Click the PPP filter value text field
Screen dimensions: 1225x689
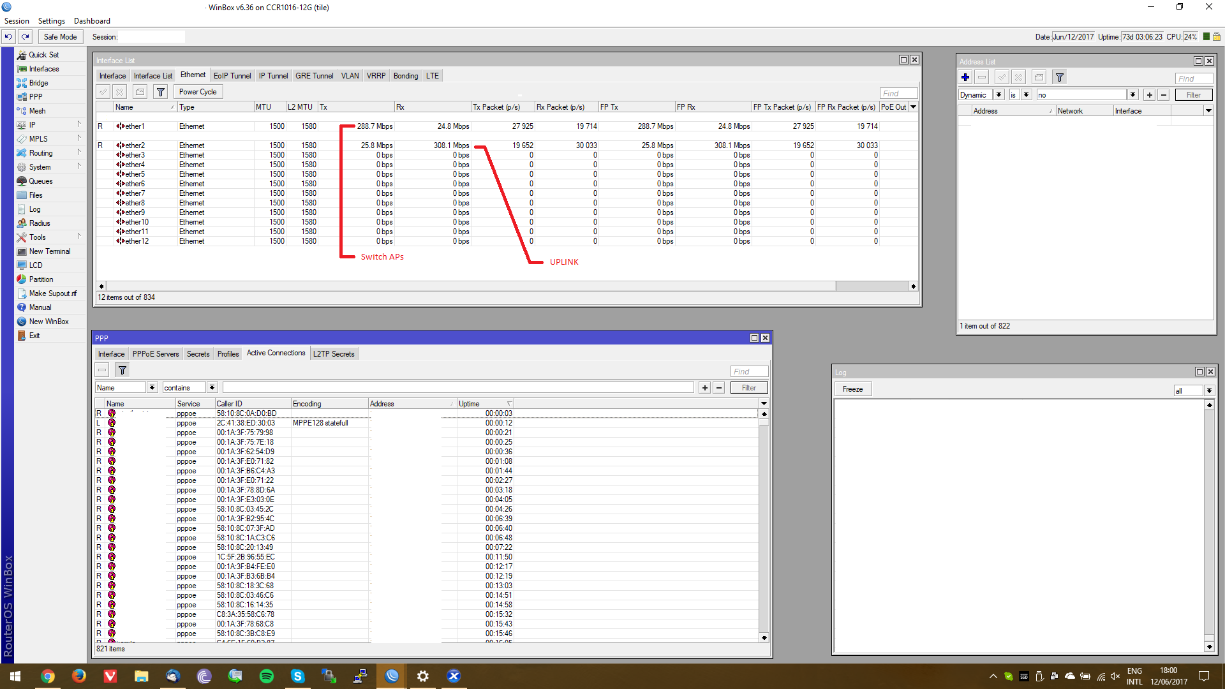(x=458, y=388)
